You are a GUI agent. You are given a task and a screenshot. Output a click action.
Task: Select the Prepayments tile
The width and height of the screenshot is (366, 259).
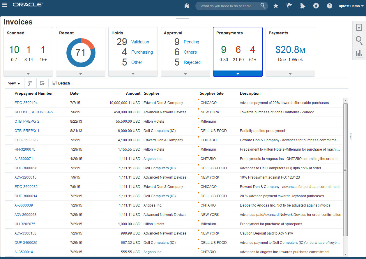pyautogui.click(x=238, y=50)
